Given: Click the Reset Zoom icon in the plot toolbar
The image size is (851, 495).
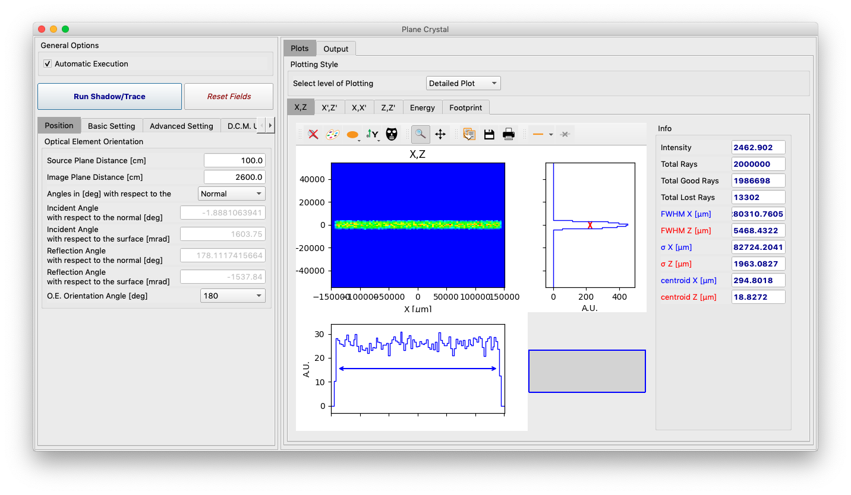Looking at the screenshot, I should [313, 134].
